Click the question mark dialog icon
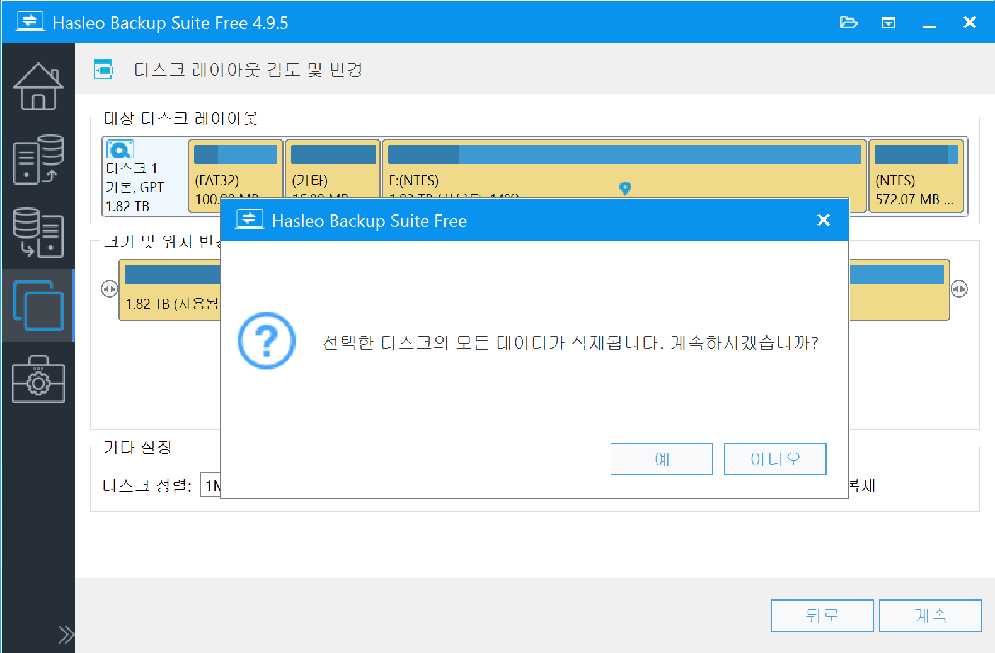The image size is (995, 653). point(267,341)
